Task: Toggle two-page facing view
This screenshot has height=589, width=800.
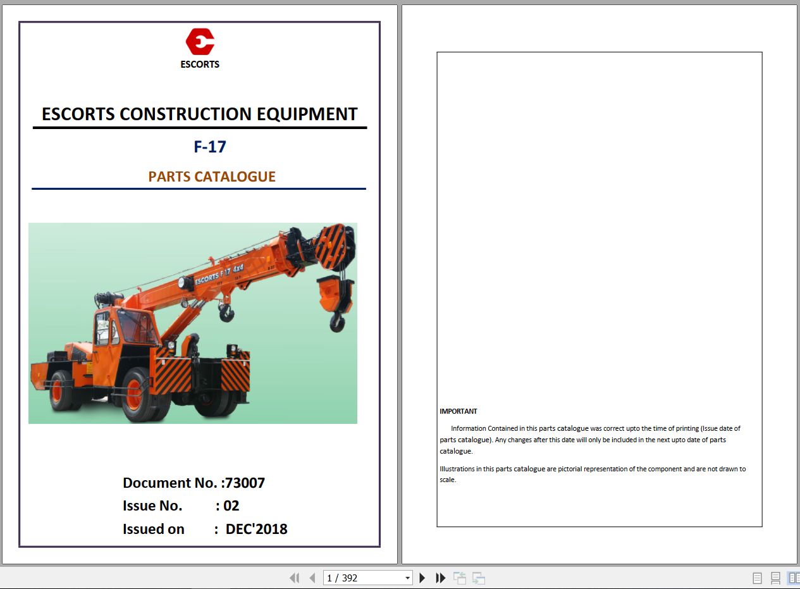Action: pyautogui.click(x=793, y=578)
